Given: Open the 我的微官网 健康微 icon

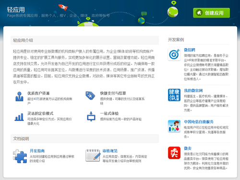Looking at the screenshot, I should point(174,95).
